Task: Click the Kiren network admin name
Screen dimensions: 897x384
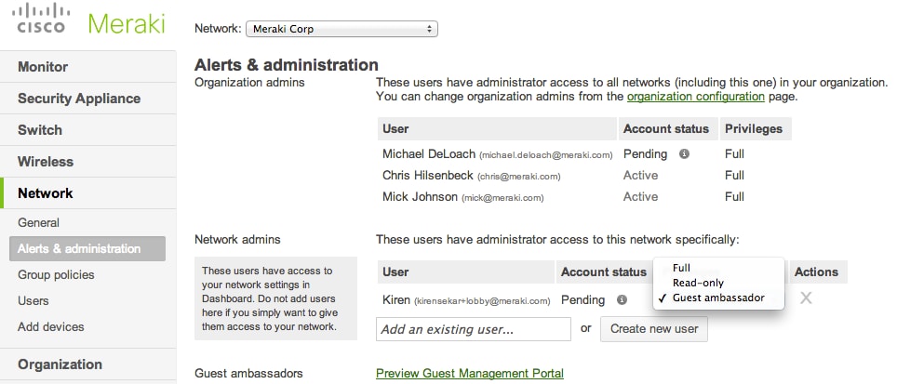Action: 396,299
